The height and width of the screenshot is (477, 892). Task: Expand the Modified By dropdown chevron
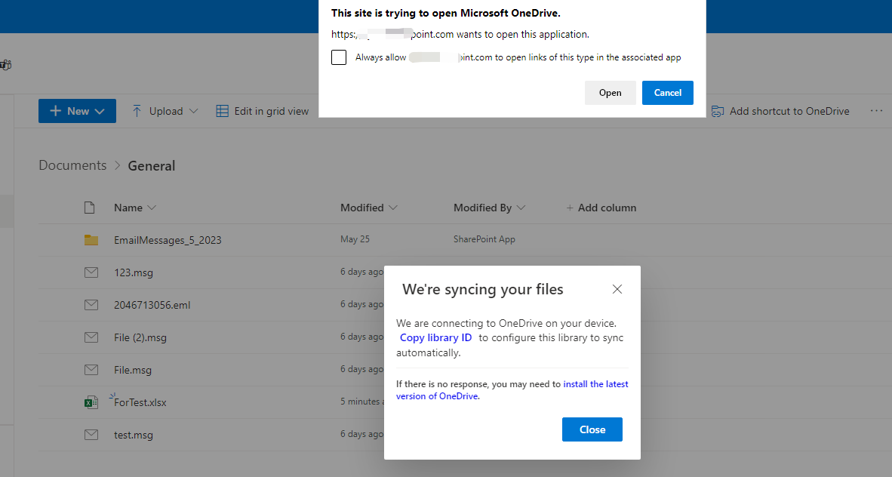[x=521, y=208]
